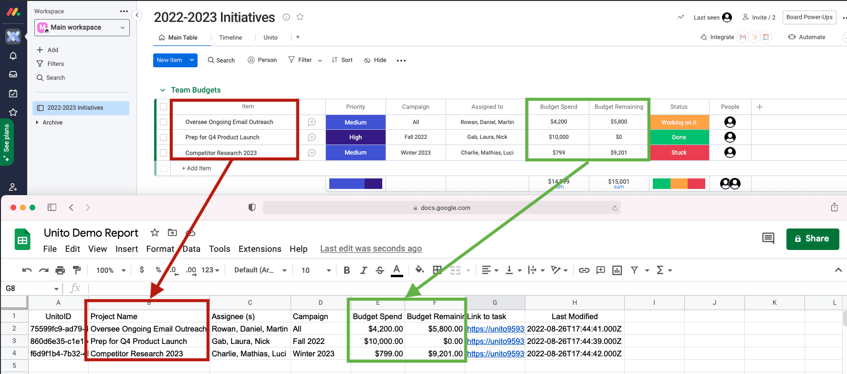Apply strikethrough formatting in Sheets
Viewport: 847px width, 374px height.
coord(380,270)
